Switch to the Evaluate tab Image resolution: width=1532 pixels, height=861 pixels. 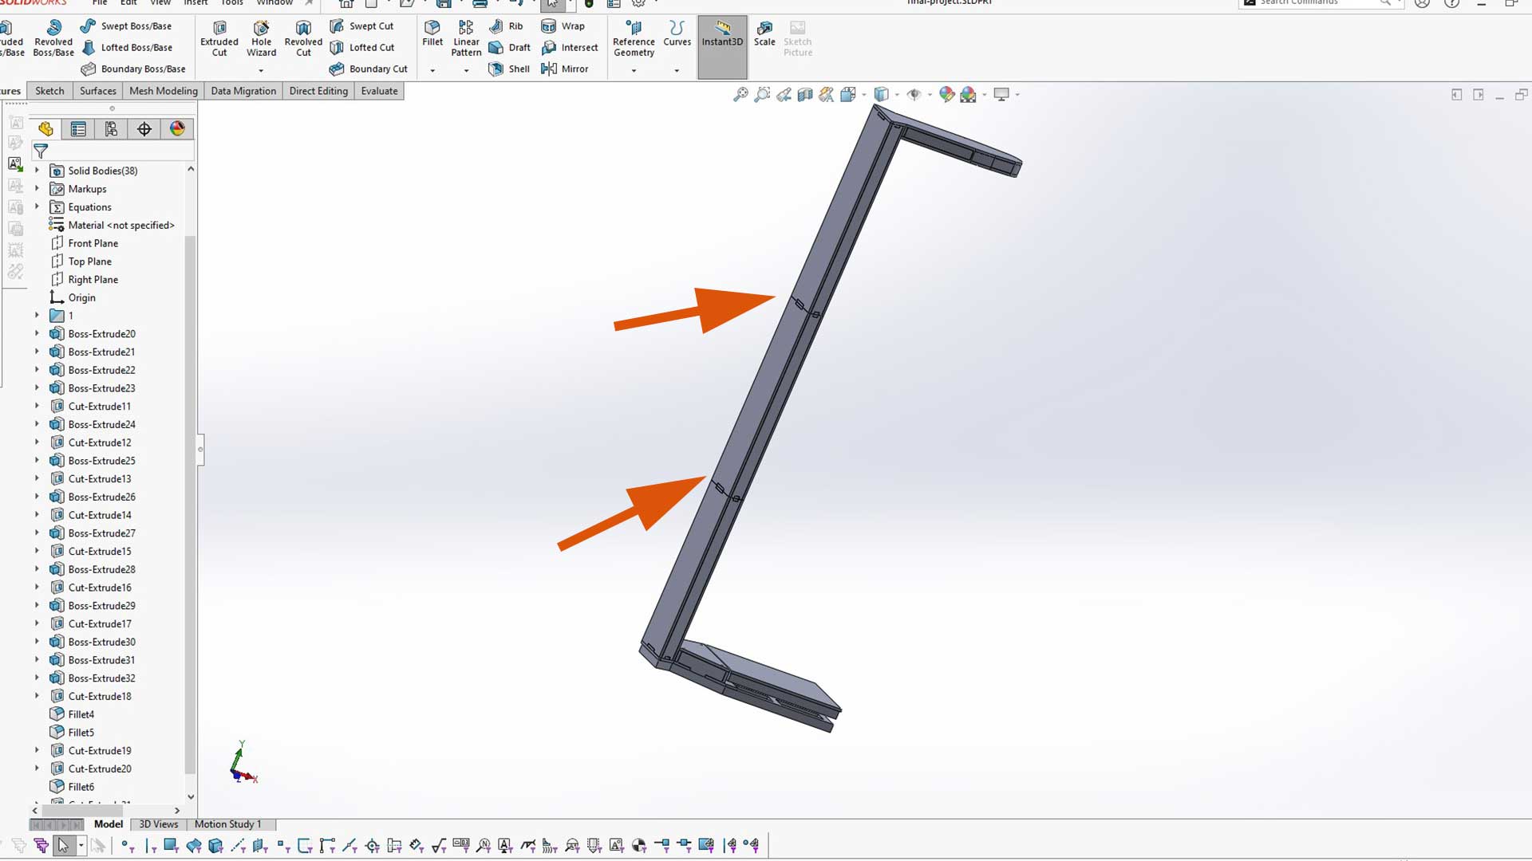coord(379,91)
